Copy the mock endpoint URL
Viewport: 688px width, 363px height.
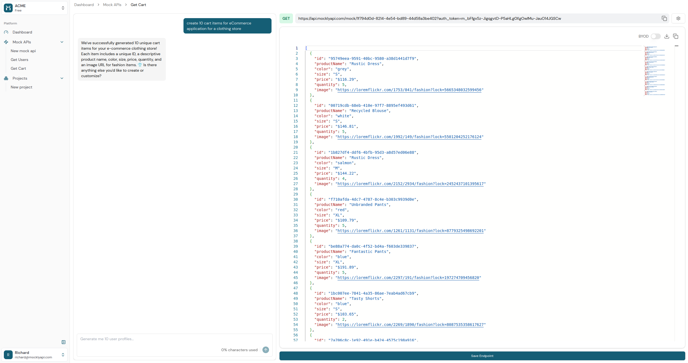(x=664, y=18)
